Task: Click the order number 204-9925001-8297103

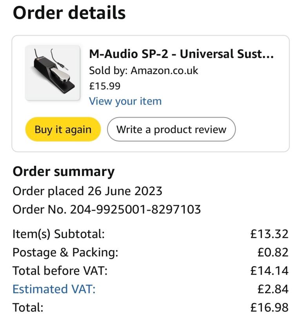Action: (135, 209)
